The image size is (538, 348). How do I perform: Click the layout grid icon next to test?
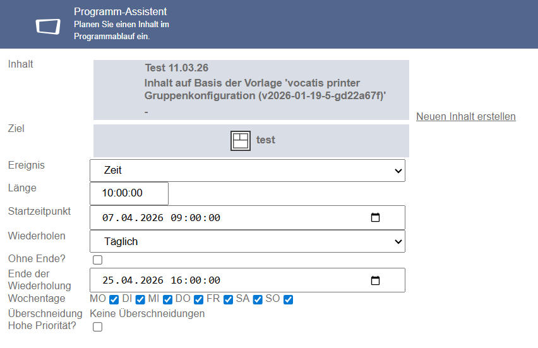click(240, 141)
